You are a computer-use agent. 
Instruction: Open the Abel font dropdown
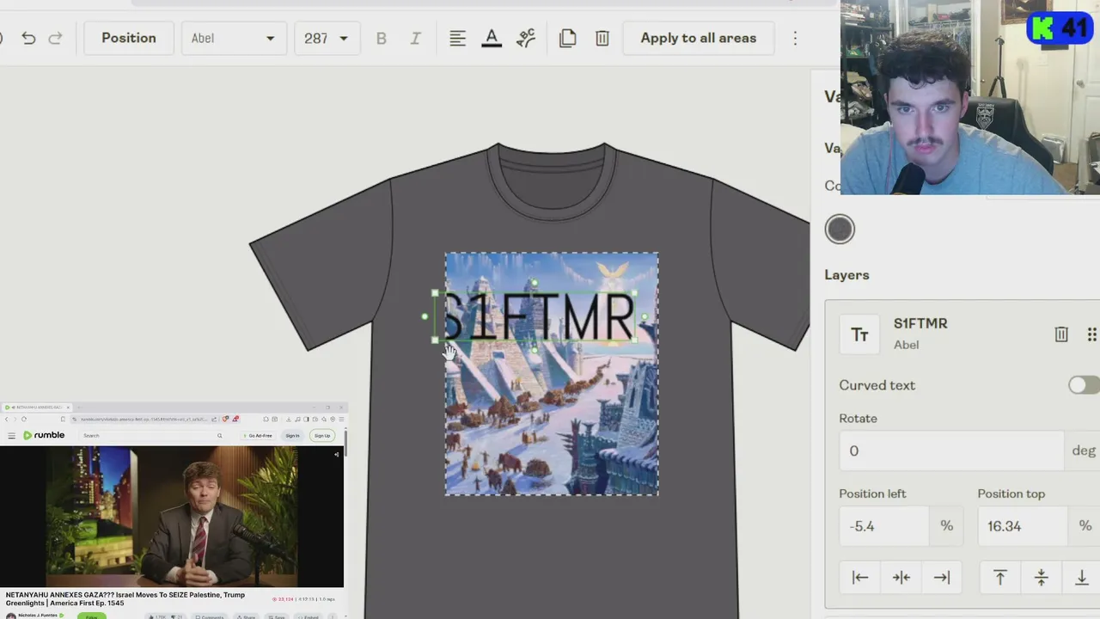point(233,38)
